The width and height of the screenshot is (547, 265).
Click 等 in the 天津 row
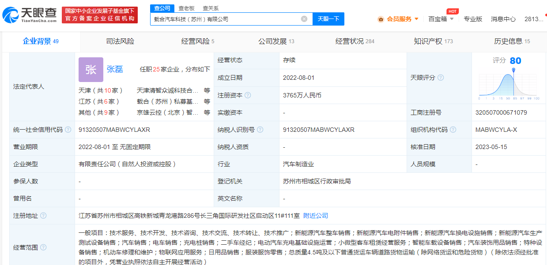tap(207, 90)
